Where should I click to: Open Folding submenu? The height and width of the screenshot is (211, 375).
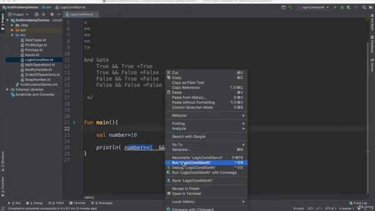(x=206, y=124)
